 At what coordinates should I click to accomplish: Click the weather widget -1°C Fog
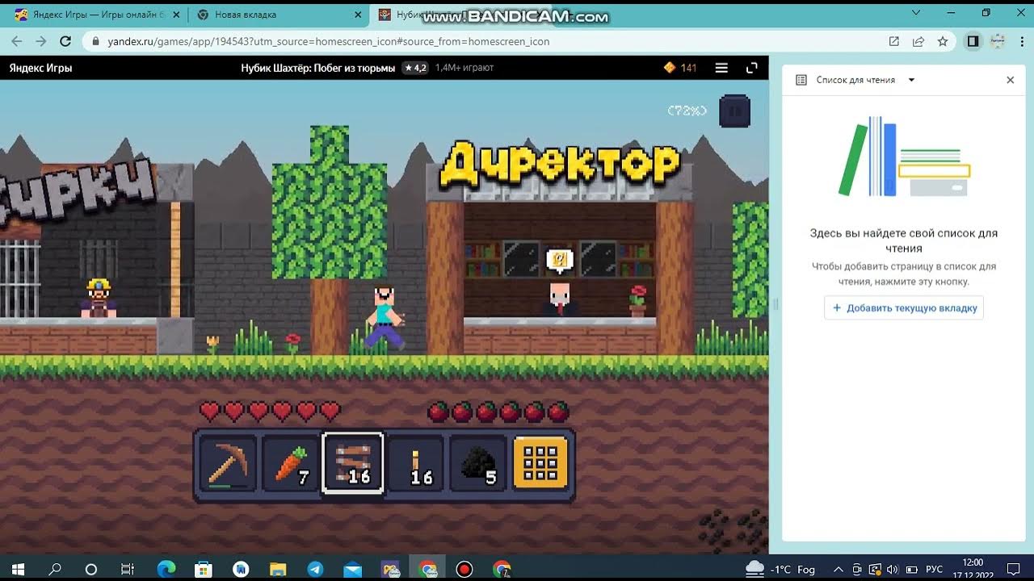(780, 569)
